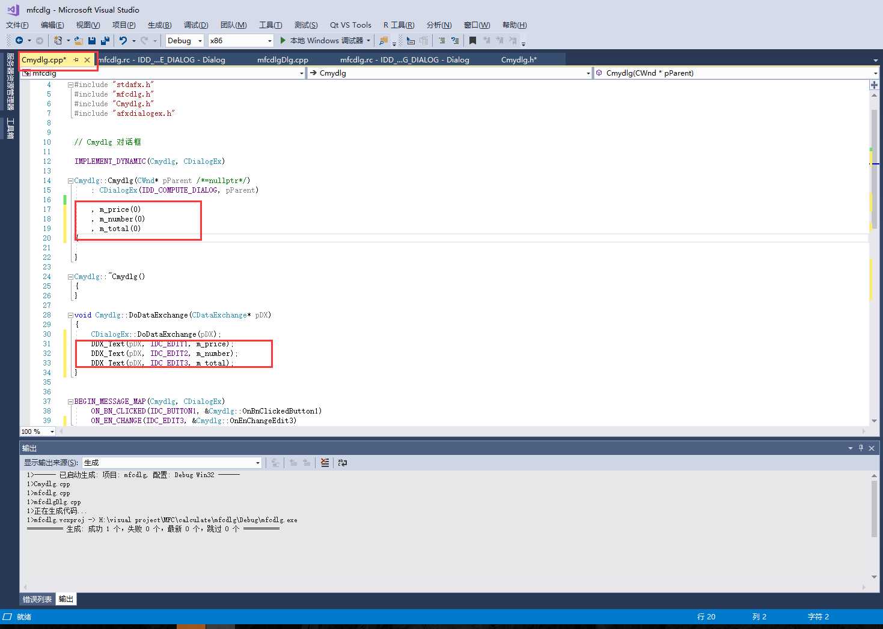
Task: Click the Open File folder icon
Action: (x=79, y=40)
